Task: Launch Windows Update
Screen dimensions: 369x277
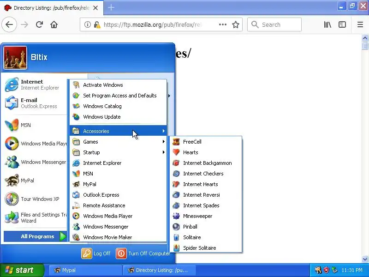Action: coord(118,117)
